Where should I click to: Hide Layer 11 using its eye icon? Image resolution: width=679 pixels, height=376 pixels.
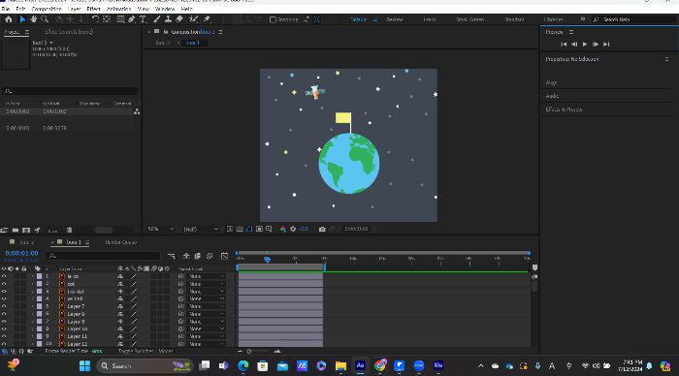4,336
